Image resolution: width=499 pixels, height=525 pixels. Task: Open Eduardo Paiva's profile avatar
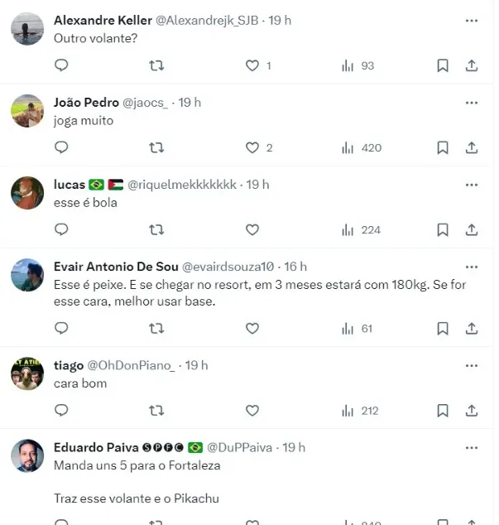pyautogui.click(x=27, y=455)
